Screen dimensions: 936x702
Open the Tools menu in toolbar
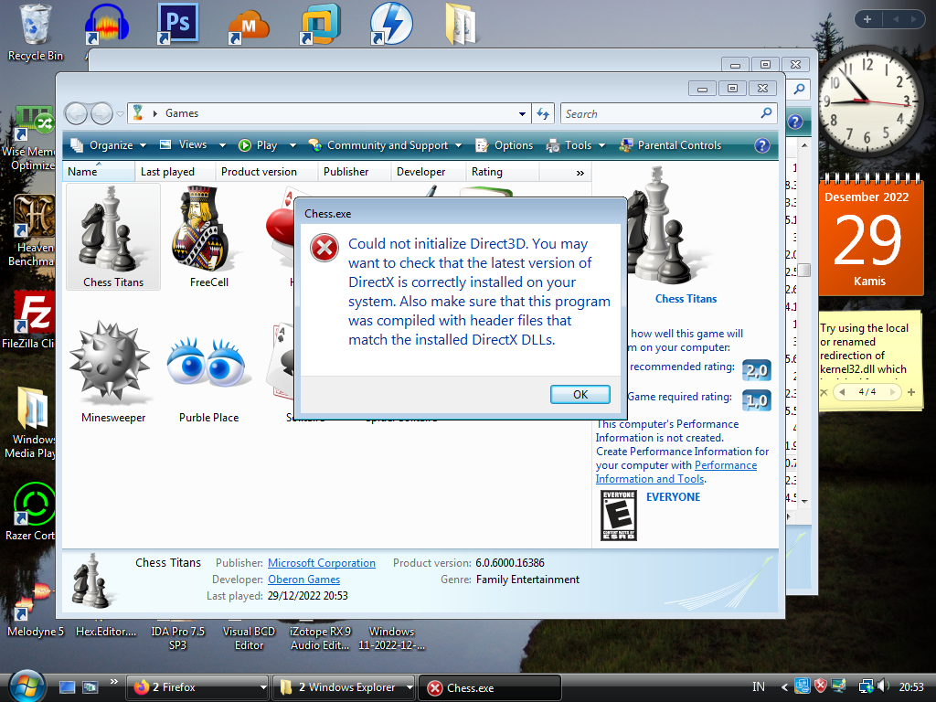[577, 145]
